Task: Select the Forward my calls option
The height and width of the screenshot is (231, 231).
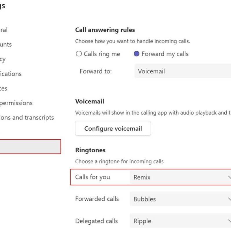Action: coord(136,54)
